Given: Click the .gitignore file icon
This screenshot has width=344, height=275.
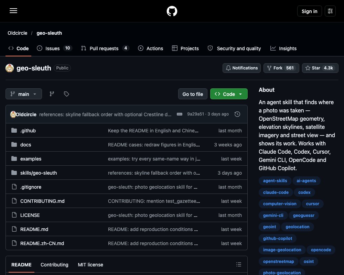Looking at the screenshot, I should [14, 187].
